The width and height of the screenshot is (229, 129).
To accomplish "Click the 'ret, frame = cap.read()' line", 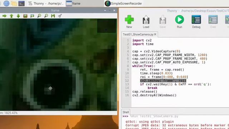I will [162, 70].
